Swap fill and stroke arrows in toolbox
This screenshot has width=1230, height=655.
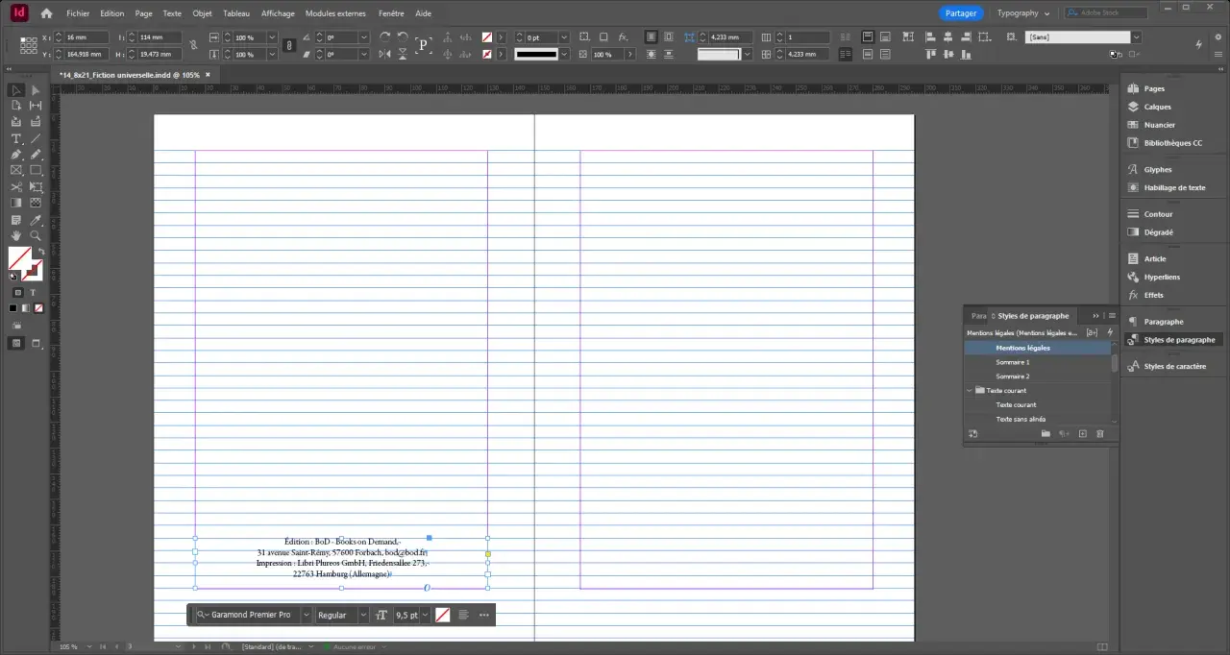click(40, 252)
